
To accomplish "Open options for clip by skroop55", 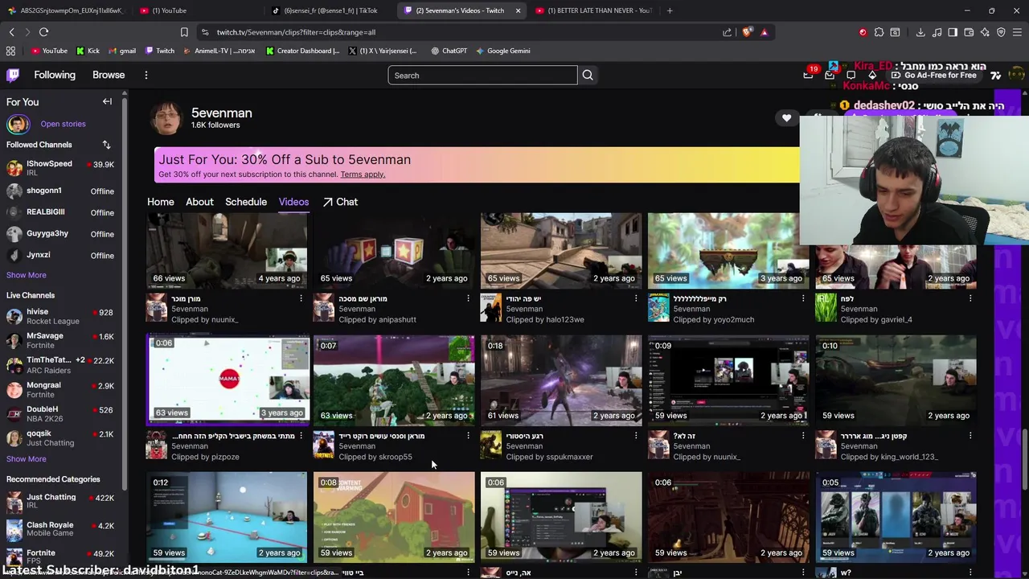I will [x=468, y=436].
